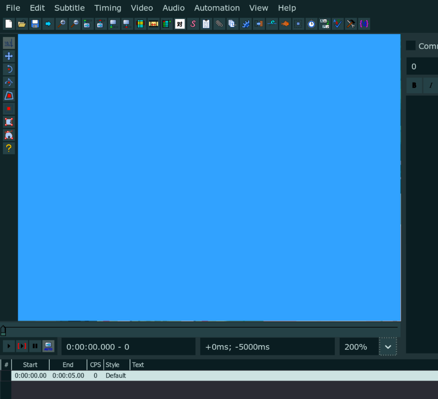Launch ASSDraw with the squiggle icon
This screenshot has width=438, height=399.
[x=272, y=24]
